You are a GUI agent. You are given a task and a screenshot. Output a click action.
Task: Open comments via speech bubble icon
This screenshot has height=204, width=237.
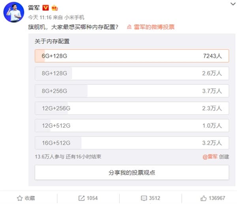143,198
